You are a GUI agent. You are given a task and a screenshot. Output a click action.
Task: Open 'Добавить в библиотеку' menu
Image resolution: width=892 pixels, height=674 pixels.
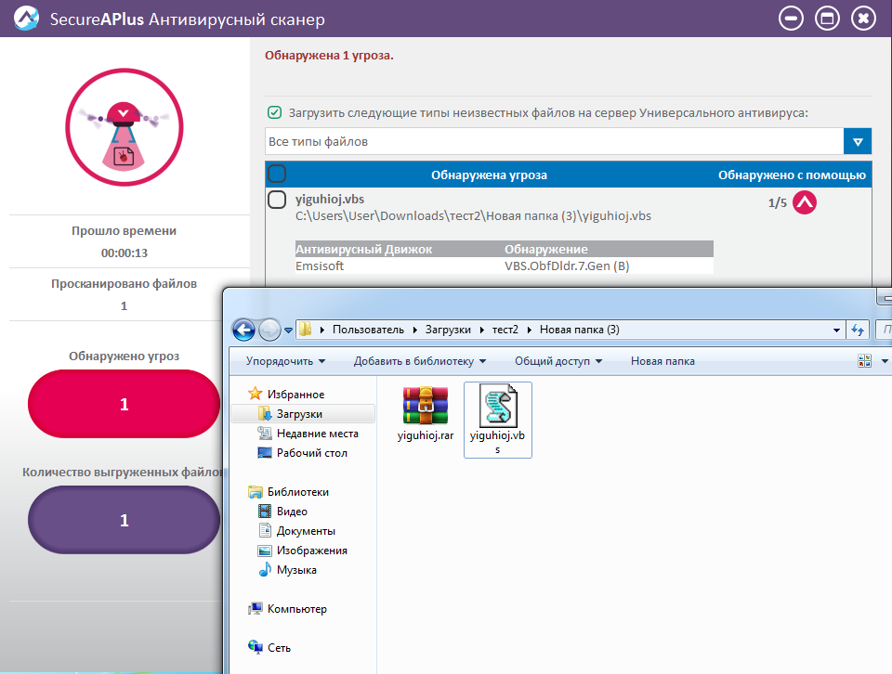pos(420,361)
